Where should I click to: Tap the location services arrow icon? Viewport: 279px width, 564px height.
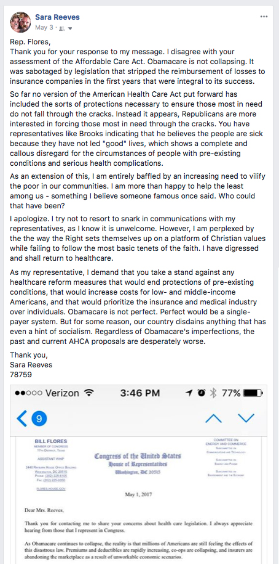click(x=189, y=393)
